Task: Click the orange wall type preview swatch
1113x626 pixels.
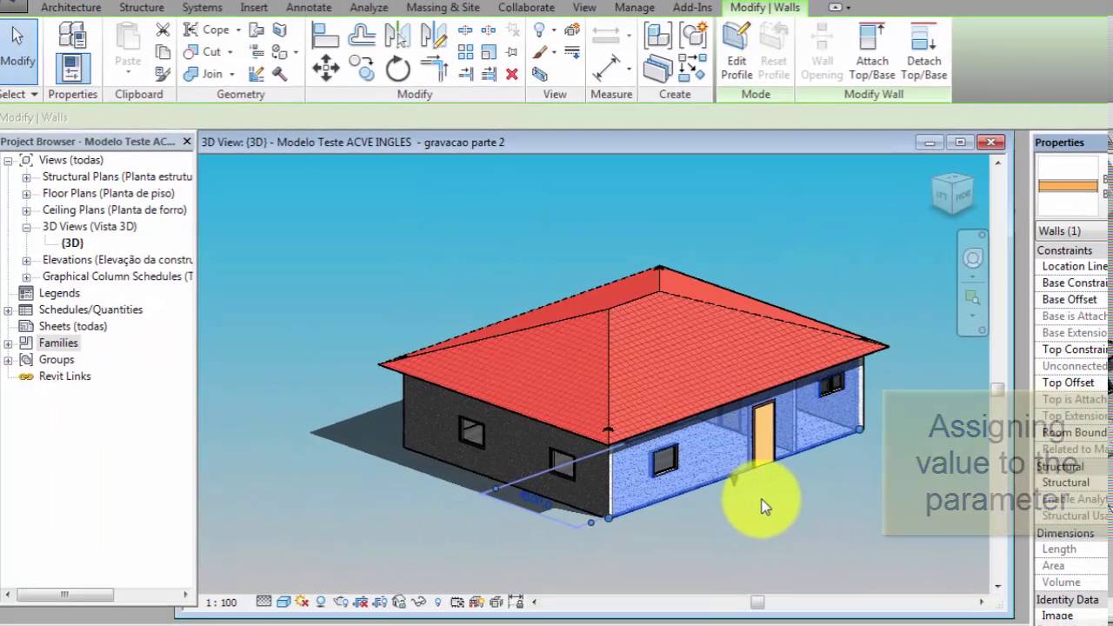Action: tap(1068, 185)
